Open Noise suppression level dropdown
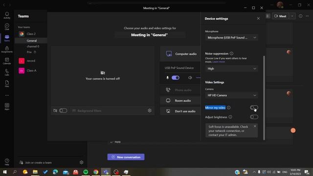The height and width of the screenshot is (176, 313). pyautogui.click(x=231, y=68)
